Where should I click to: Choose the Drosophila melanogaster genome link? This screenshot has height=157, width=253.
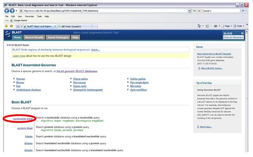(x=88, y=90)
